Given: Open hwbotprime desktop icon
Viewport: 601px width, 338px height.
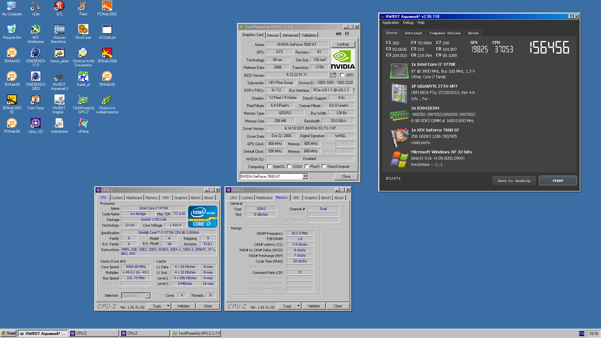Looking at the screenshot, I should pos(59,126).
